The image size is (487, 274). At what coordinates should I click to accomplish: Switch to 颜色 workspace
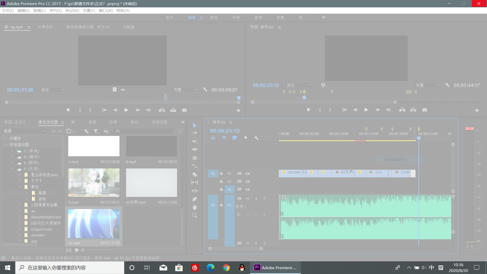pos(214,18)
